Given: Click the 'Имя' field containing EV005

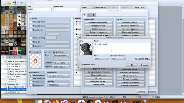Looking at the screenshot, I should click(x=40, y=9).
